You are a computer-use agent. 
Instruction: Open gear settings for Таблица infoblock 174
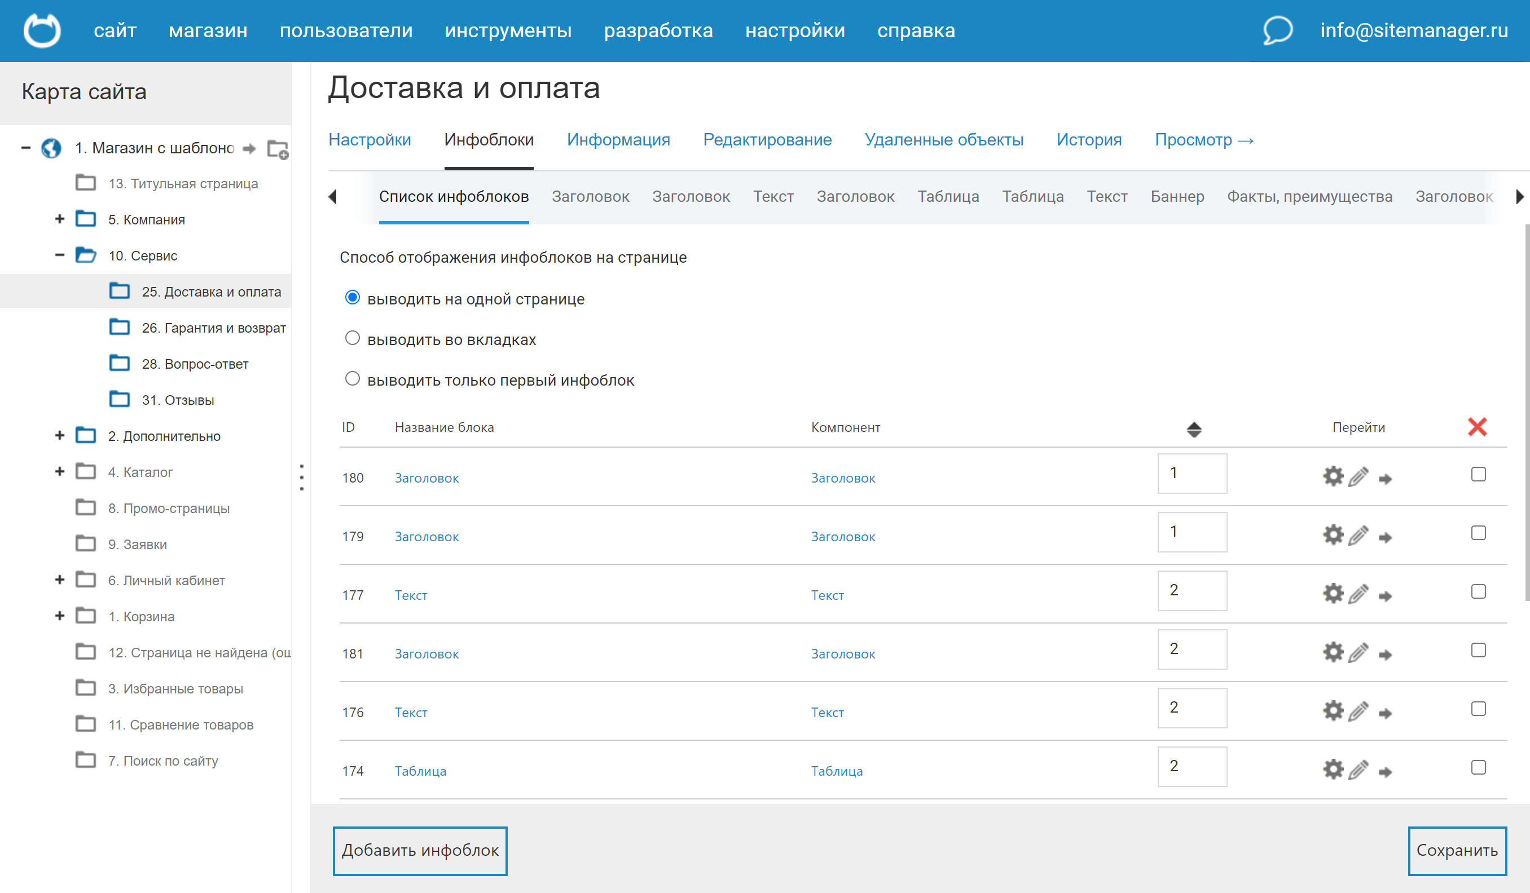point(1333,769)
